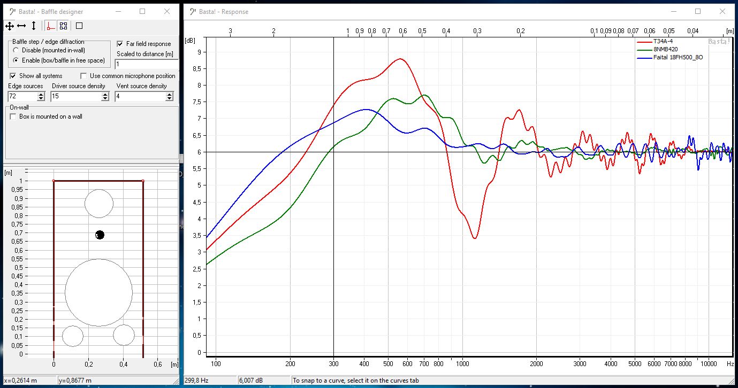The image size is (738, 388).
Task: Increase the Vent source density value
Action: pyautogui.click(x=170, y=94)
